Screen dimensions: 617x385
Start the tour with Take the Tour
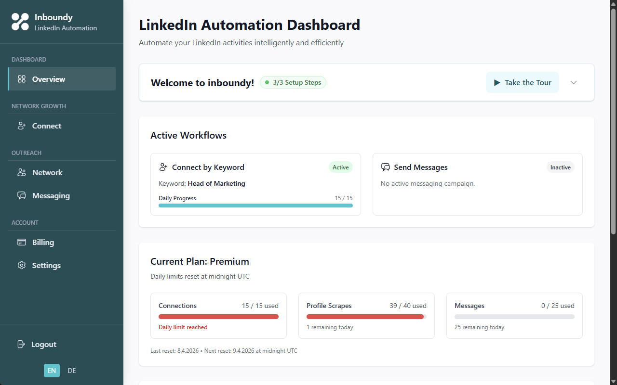(523, 82)
